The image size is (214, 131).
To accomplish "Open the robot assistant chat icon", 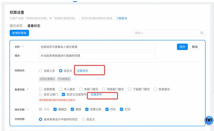I will (x=209, y=120).
